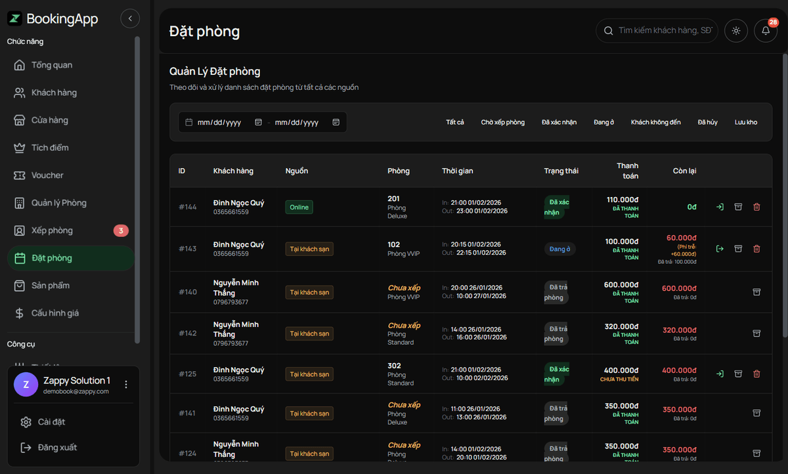Collapse the sidebar with the chevron button

(130, 18)
